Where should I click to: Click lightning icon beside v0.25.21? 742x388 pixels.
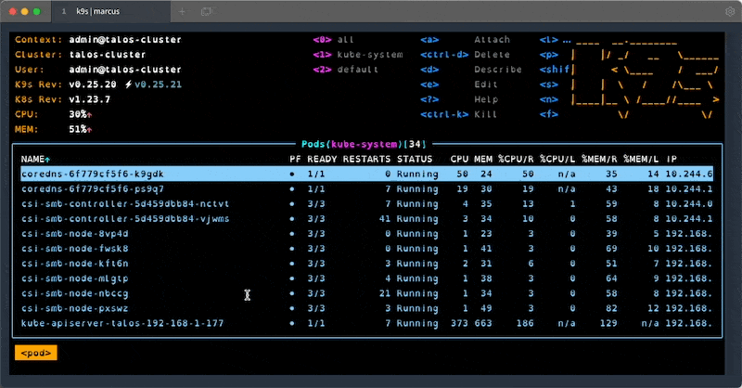pyautogui.click(x=128, y=84)
